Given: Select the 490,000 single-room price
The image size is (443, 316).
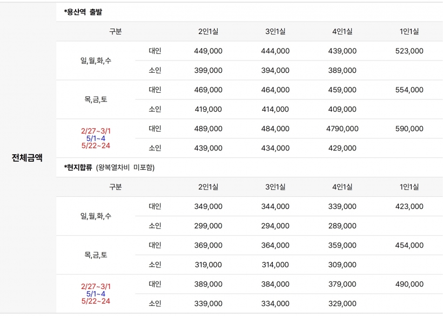Looking at the screenshot, I should click(409, 284).
